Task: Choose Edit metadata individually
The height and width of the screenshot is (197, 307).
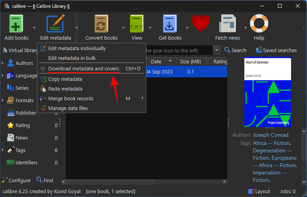Action: click(91, 48)
